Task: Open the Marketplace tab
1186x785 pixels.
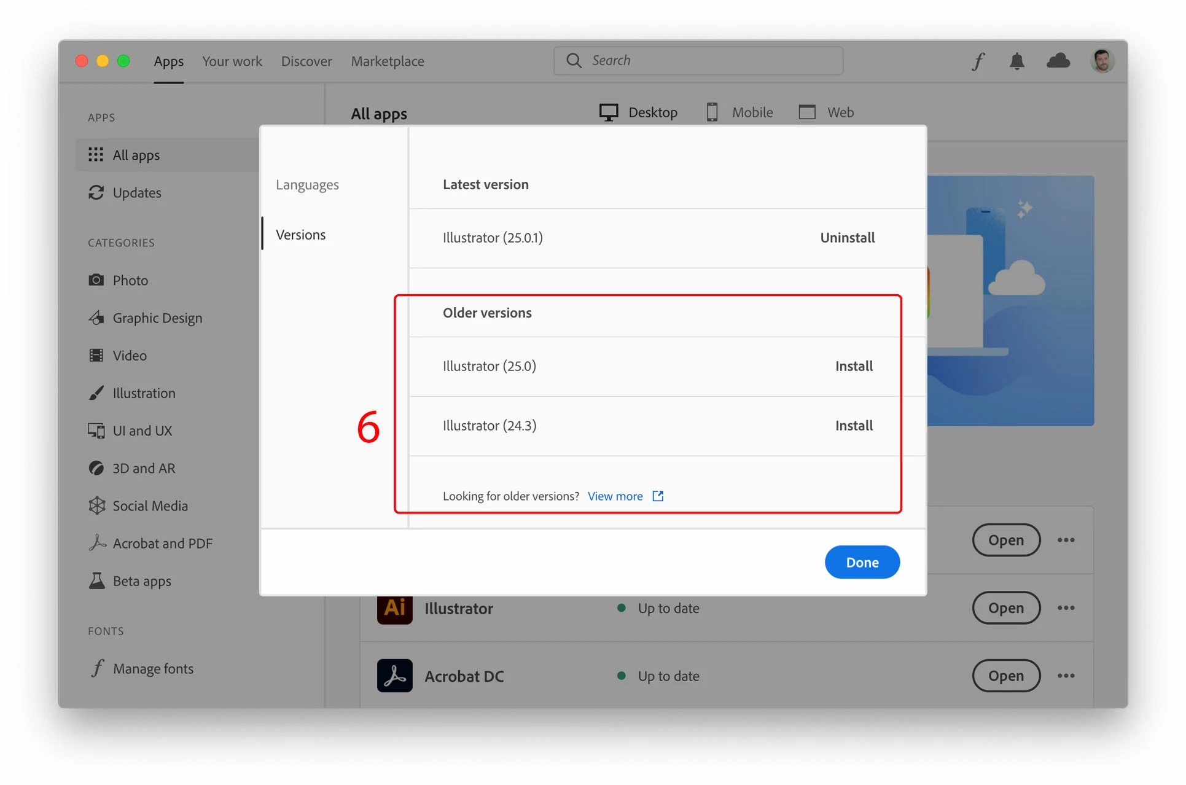Action: click(388, 61)
